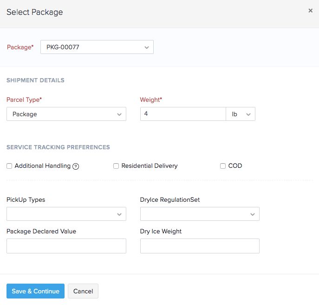The image size is (319, 305).
Task: Open the Package dropdown showing PKG-00077
Action: point(97,47)
